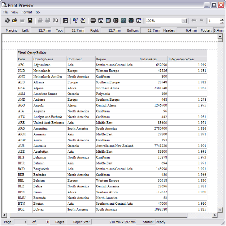226x226 pixels.
Task: Select the four pages view icon
Action: 123,20
